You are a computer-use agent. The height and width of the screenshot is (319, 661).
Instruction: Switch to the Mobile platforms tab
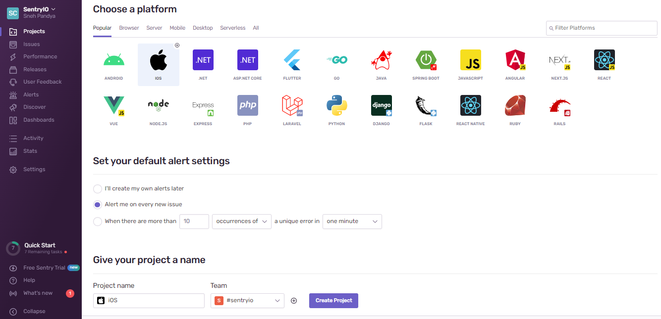click(177, 28)
